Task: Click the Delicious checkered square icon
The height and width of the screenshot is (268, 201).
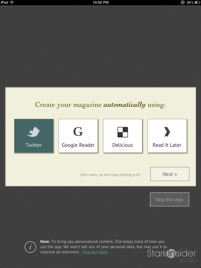Action: [123, 132]
